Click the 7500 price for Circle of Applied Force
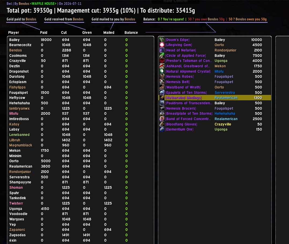The image size is (289, 244). coord(257,56)
